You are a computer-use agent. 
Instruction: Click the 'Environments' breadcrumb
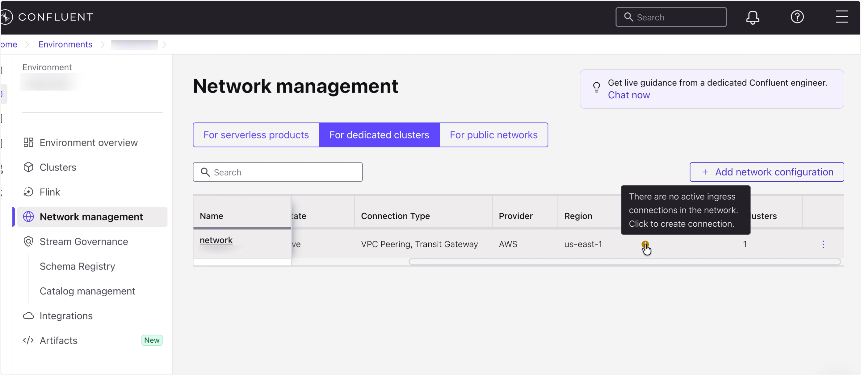(x=65, y=44)
